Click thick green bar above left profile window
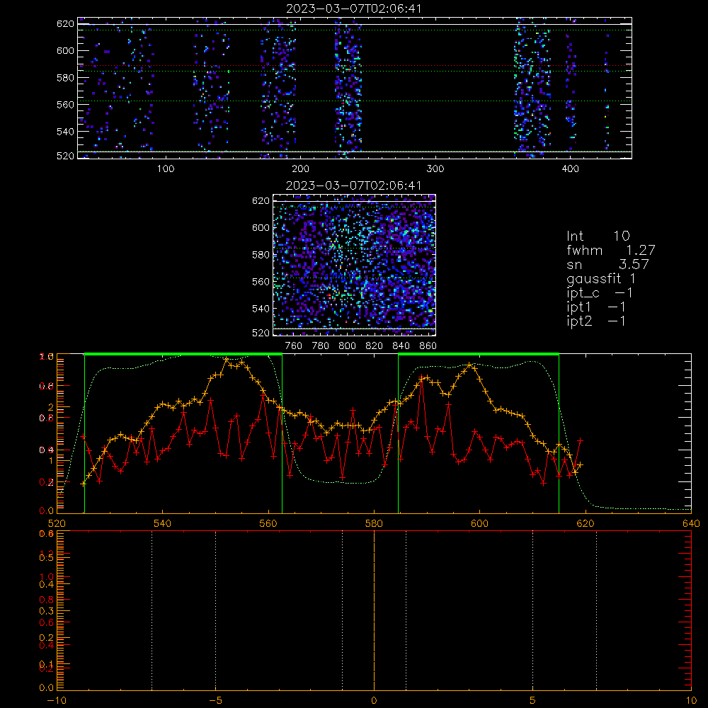Screen dimensions: 708x708 click(x=183, y=355)
